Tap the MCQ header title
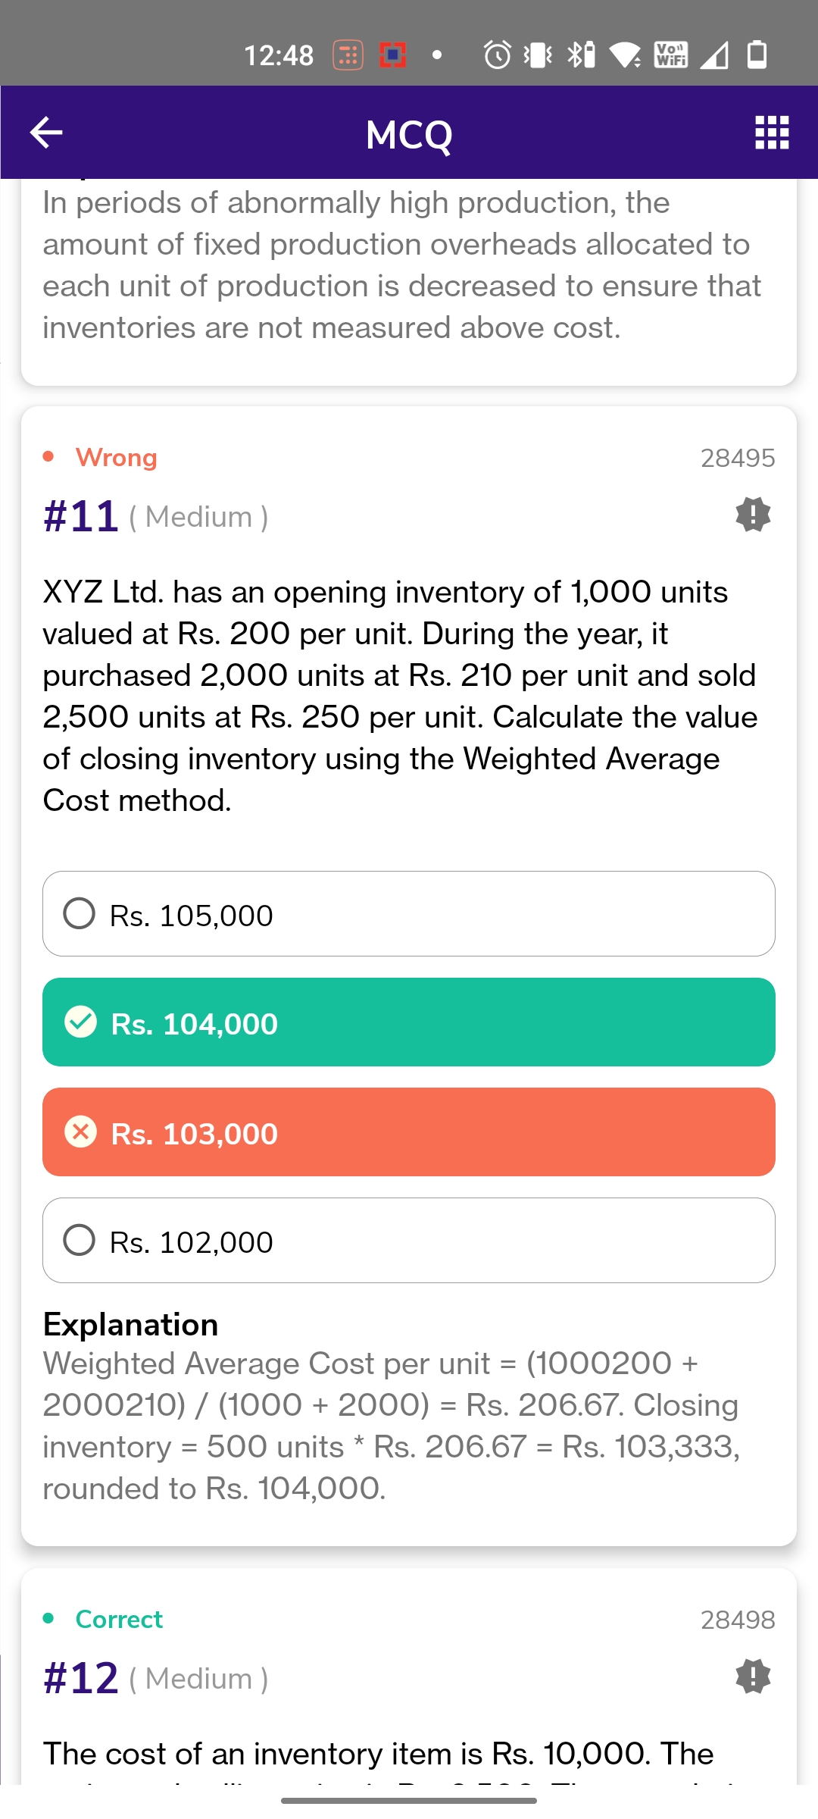 pyautogui.click(x=409, y=134)
